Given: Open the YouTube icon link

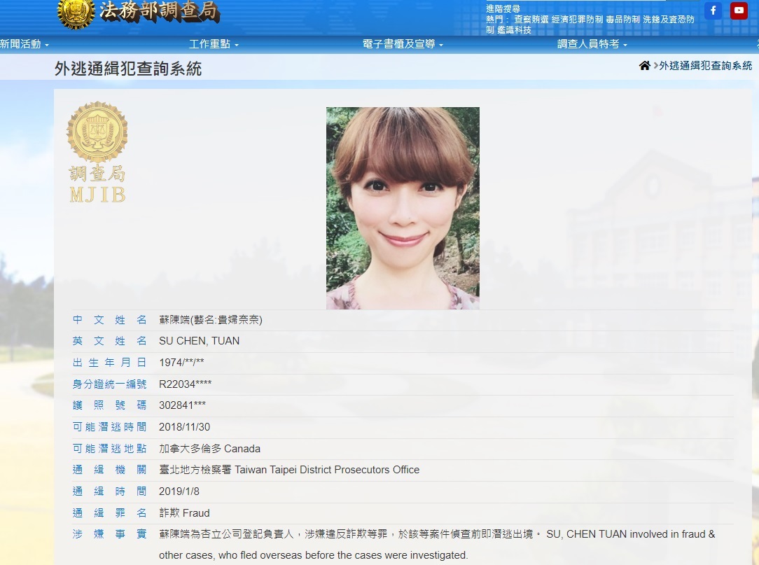Looking at the screenshot, I should click(x=739, y=11).
